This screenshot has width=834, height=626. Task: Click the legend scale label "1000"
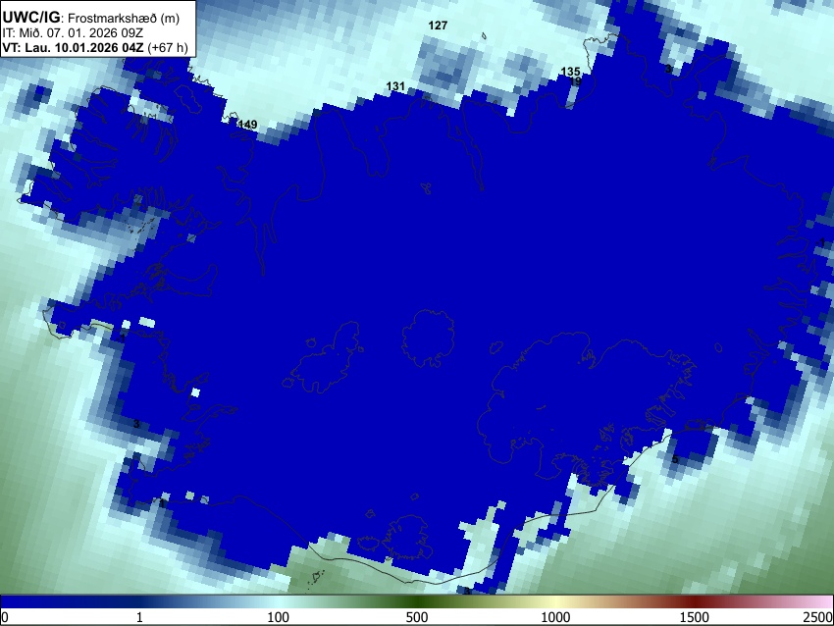555,617
